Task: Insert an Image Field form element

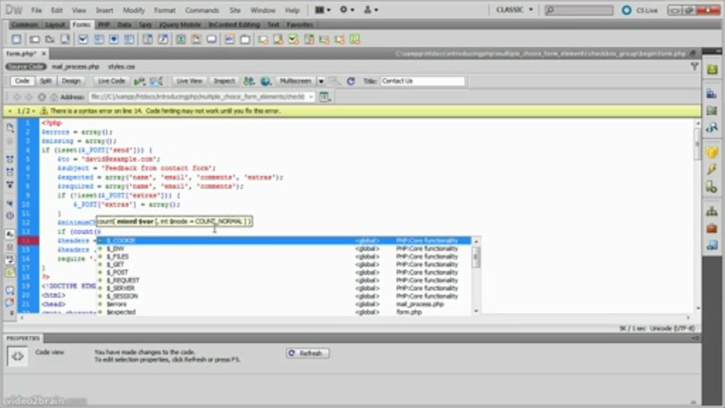Action: coord(181,39)
